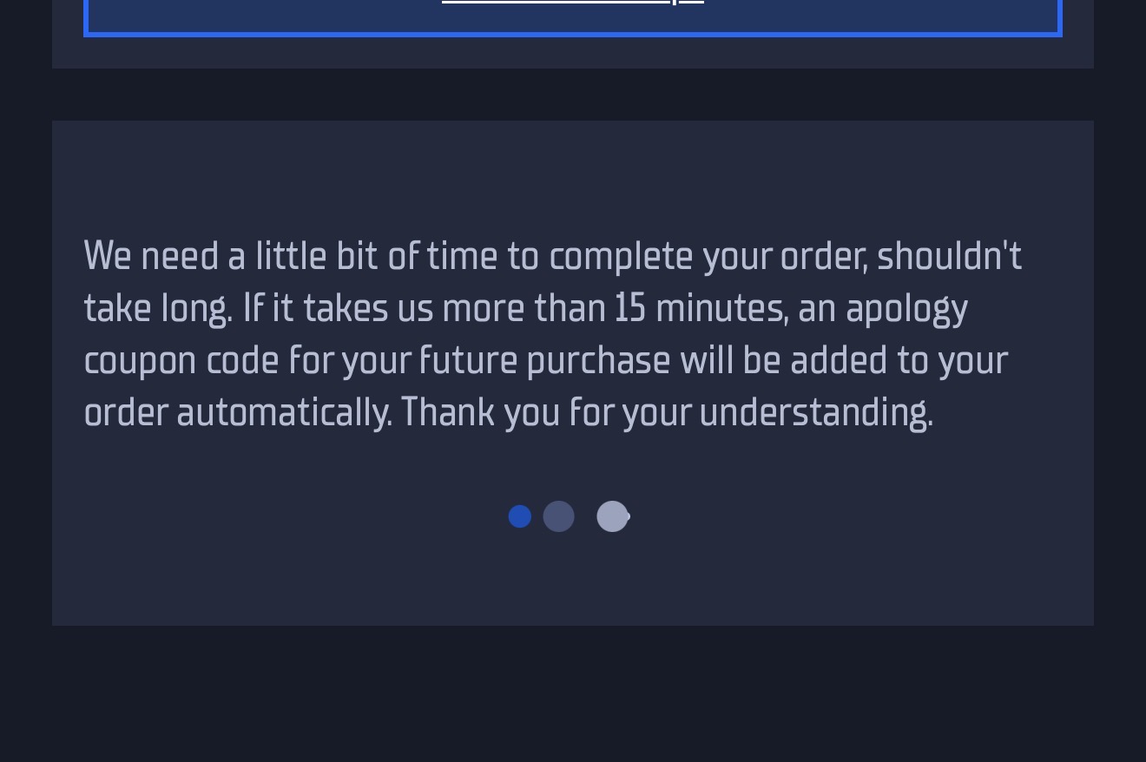Click the blue loading dot

point(519,516)
